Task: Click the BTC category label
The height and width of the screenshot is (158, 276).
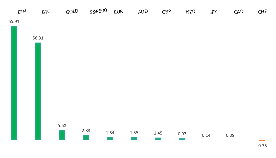Action: pyautogui.click(x=46, y=12)
